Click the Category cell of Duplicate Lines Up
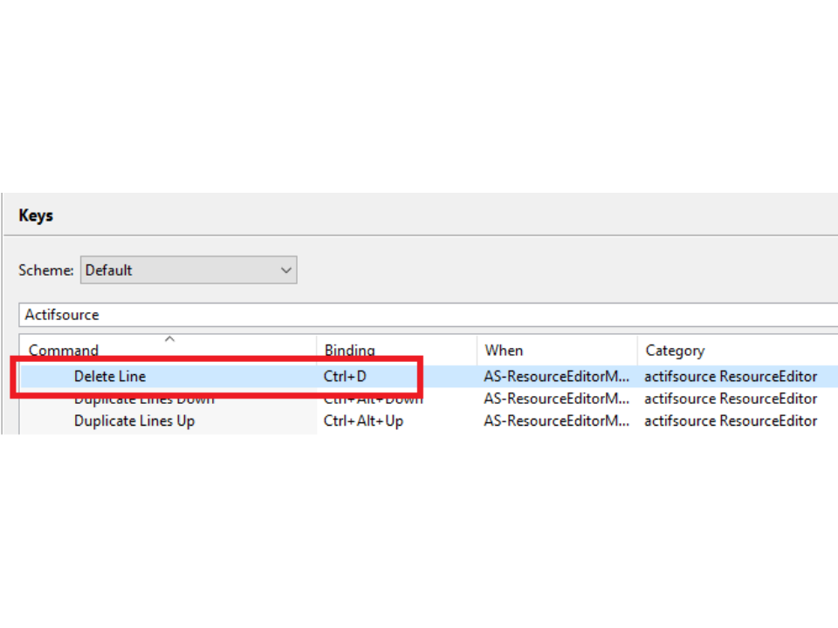838x628 pixels. point(731,421)
